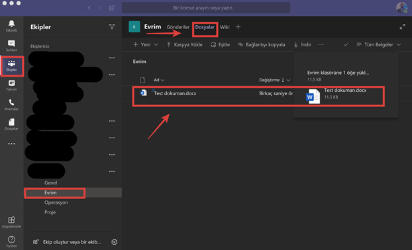412x250 pixels.
Task: Click Word icon next to Test dokuman.docx row
Action: (x=144, y=93)
